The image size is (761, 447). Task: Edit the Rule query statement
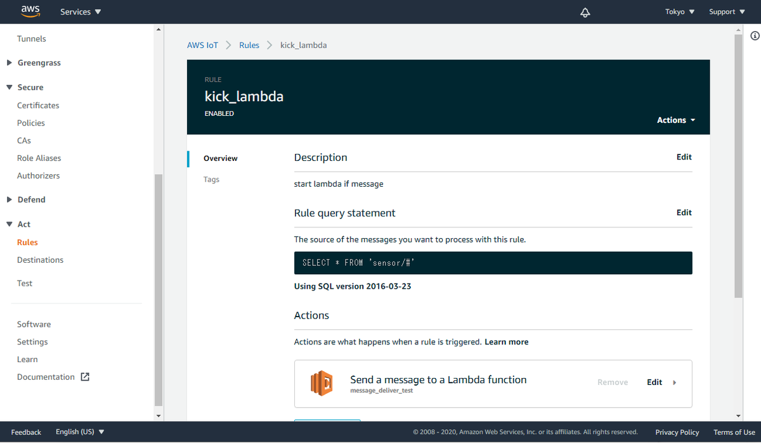[684, 213]
